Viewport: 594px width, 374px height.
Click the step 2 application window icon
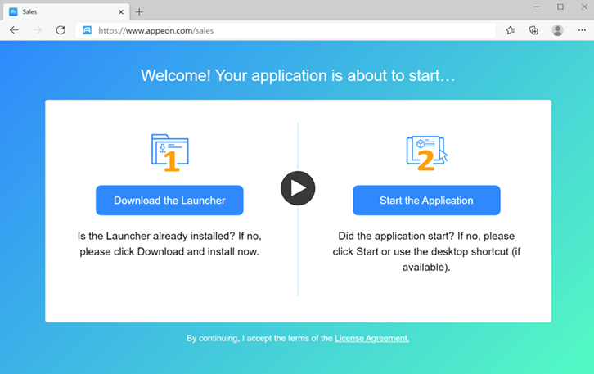426,153
